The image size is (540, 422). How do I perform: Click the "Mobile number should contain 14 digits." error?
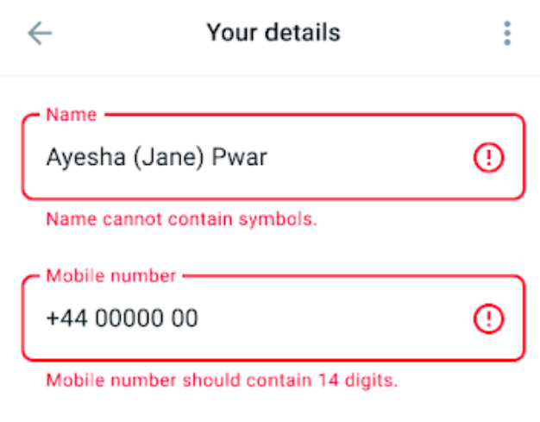[222, 380]
